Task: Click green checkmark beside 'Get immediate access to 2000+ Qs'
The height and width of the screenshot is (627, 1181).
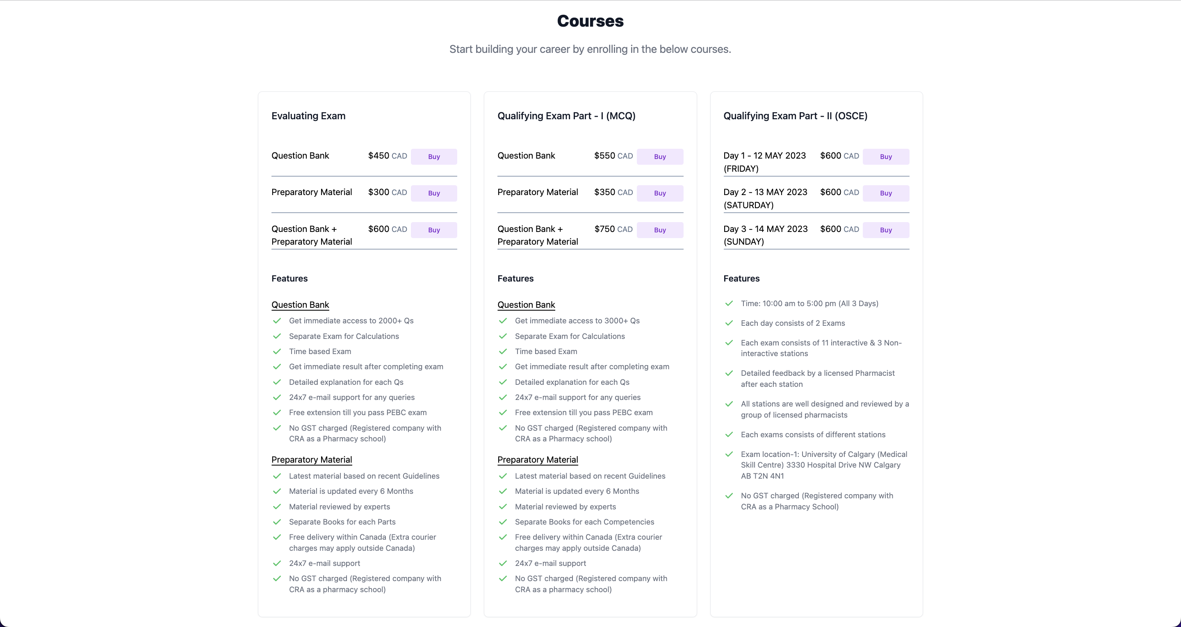Action: (x=277, y=321)
